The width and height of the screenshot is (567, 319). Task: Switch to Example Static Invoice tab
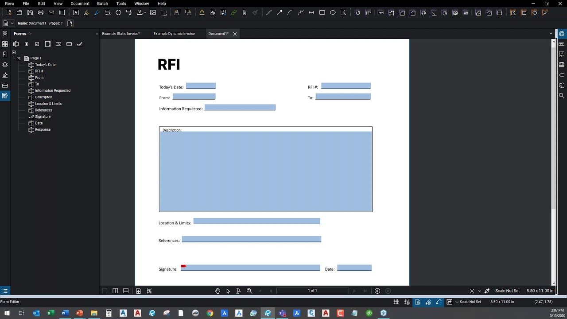pyautogui.click(x=120, y=34)
